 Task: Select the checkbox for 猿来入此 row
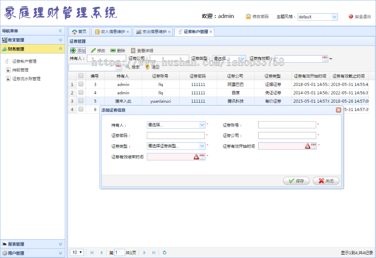coord(81,101)
